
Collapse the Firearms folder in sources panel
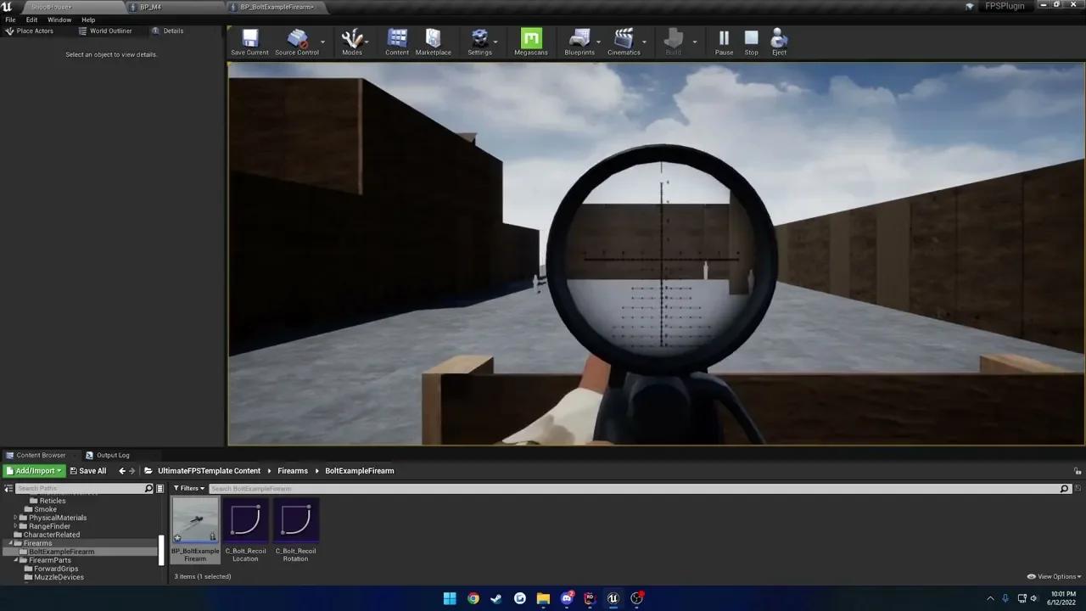tap(9, 543)
